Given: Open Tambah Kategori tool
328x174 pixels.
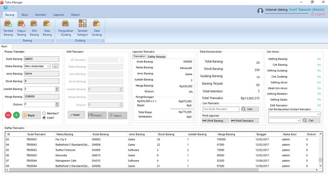Looking at the screenshot, I should point(82,28).
